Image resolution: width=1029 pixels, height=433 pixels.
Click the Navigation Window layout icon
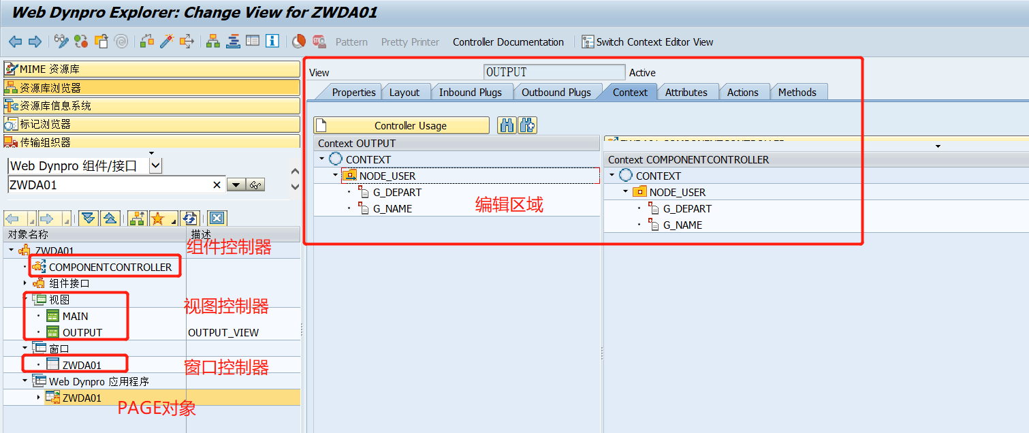pyautogui.click(x=253, y=42)
